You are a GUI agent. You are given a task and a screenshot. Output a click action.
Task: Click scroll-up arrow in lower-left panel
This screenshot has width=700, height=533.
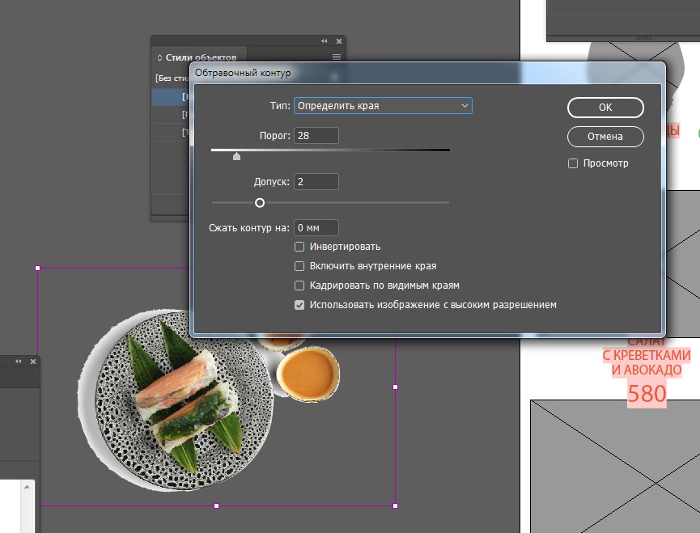(27, 487)
